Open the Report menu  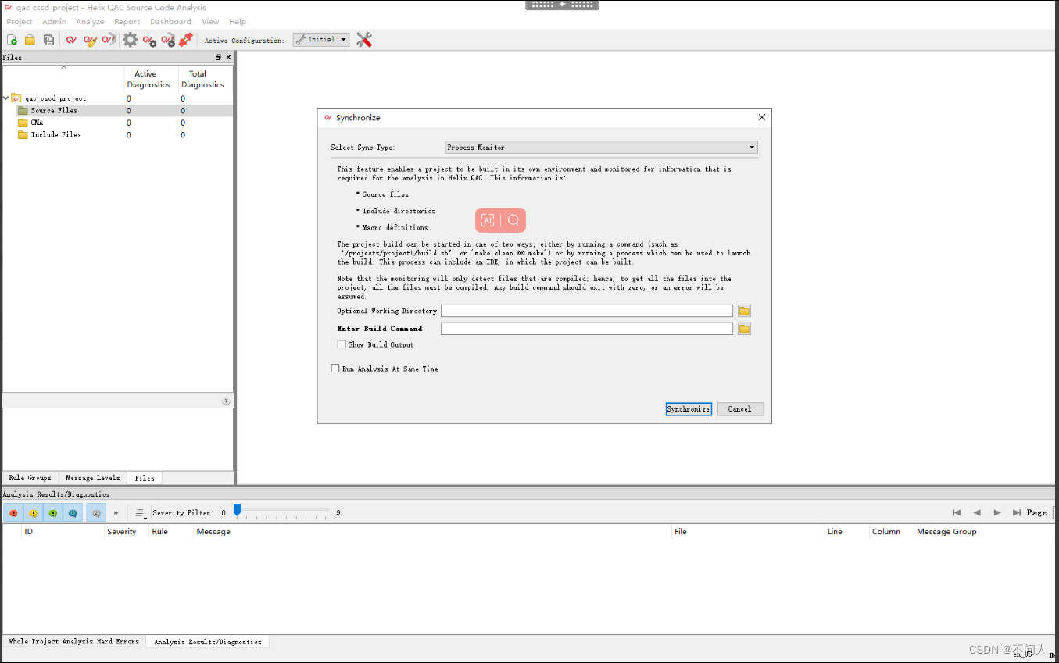(127, 22)
